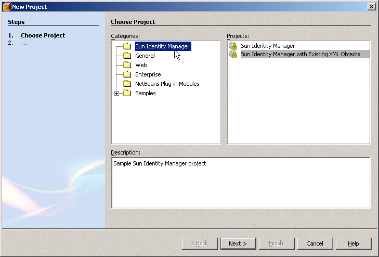This screenshot has height=257, width=379.
Task: Expand the Samples tree node
Action: (117, 93)
